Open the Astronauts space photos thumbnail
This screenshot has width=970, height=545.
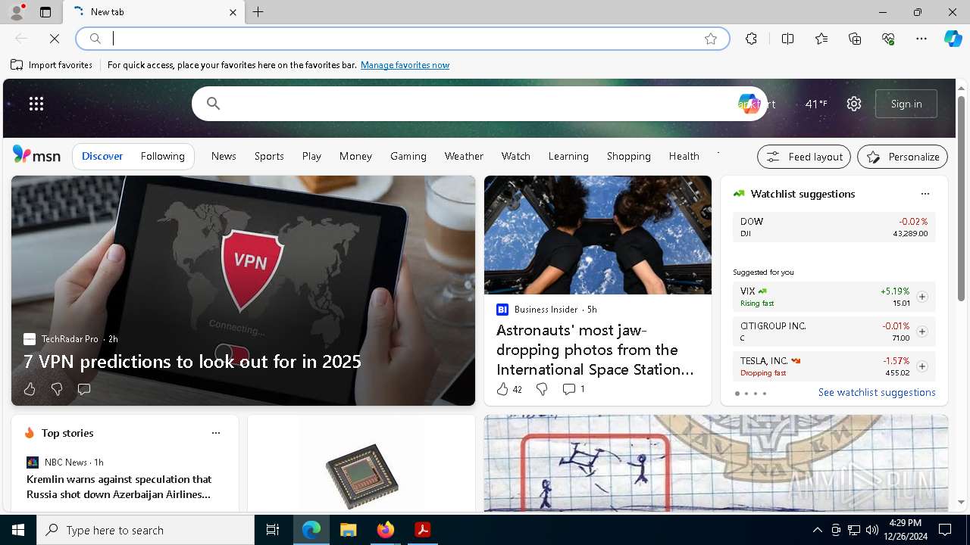[598, 235]
